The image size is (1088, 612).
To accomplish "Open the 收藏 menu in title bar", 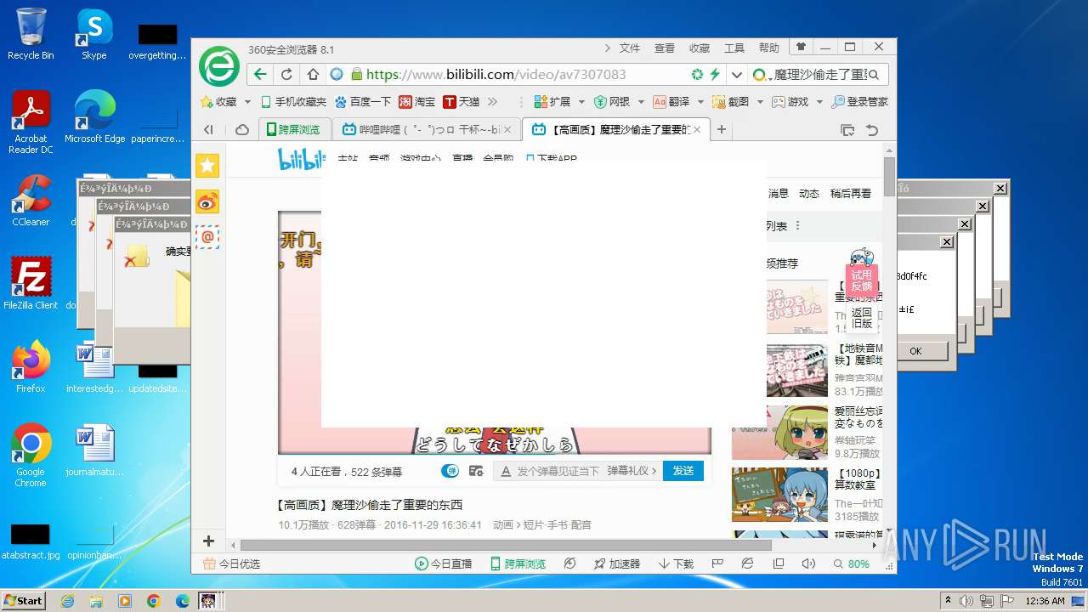I will 700,48.
